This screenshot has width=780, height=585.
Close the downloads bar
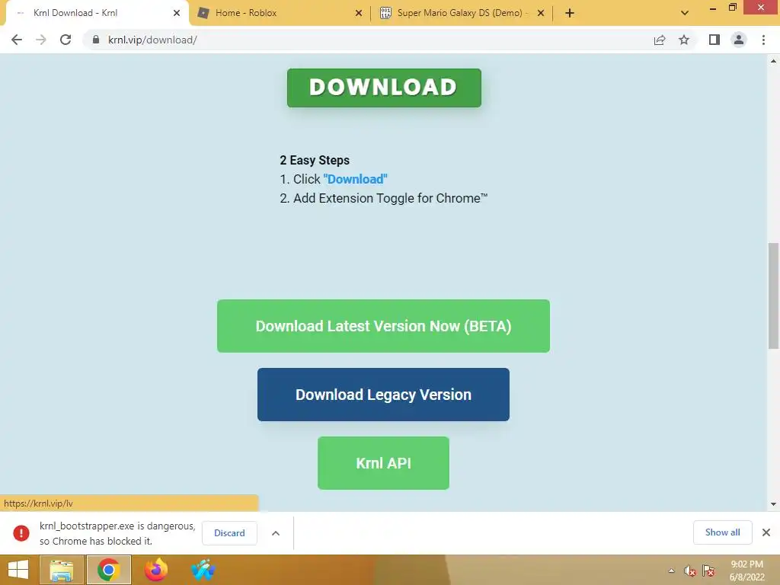[766, 532]
